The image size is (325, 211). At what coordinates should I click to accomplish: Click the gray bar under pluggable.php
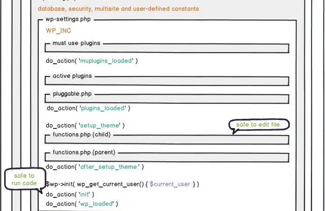coord(167,99)
